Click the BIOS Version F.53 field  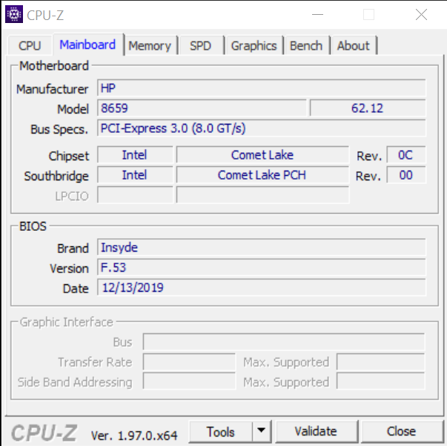(x=262, y=267)
